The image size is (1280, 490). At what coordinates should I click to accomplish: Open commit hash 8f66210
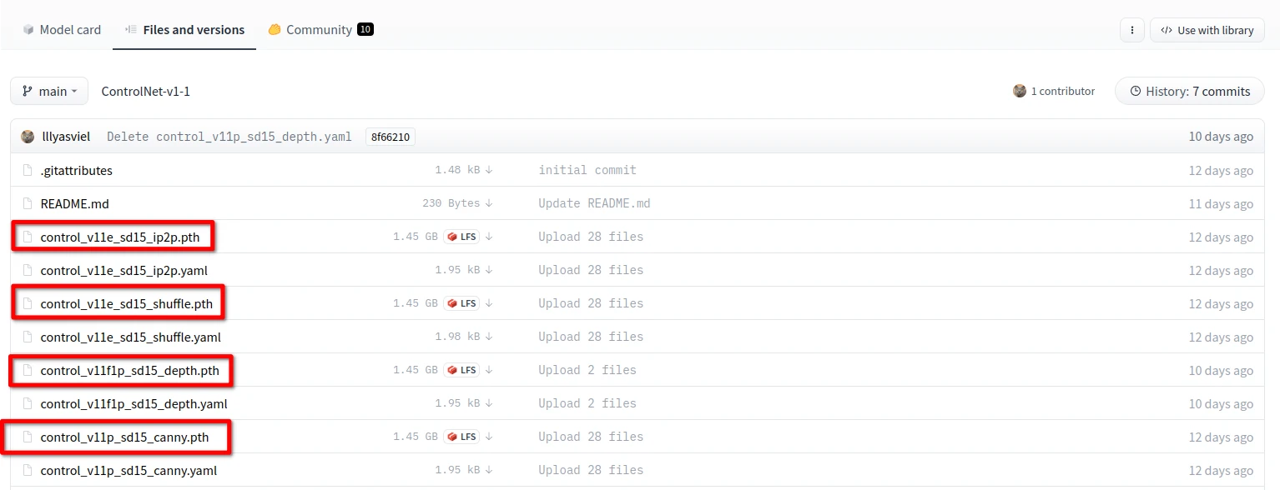click(390, 137)
